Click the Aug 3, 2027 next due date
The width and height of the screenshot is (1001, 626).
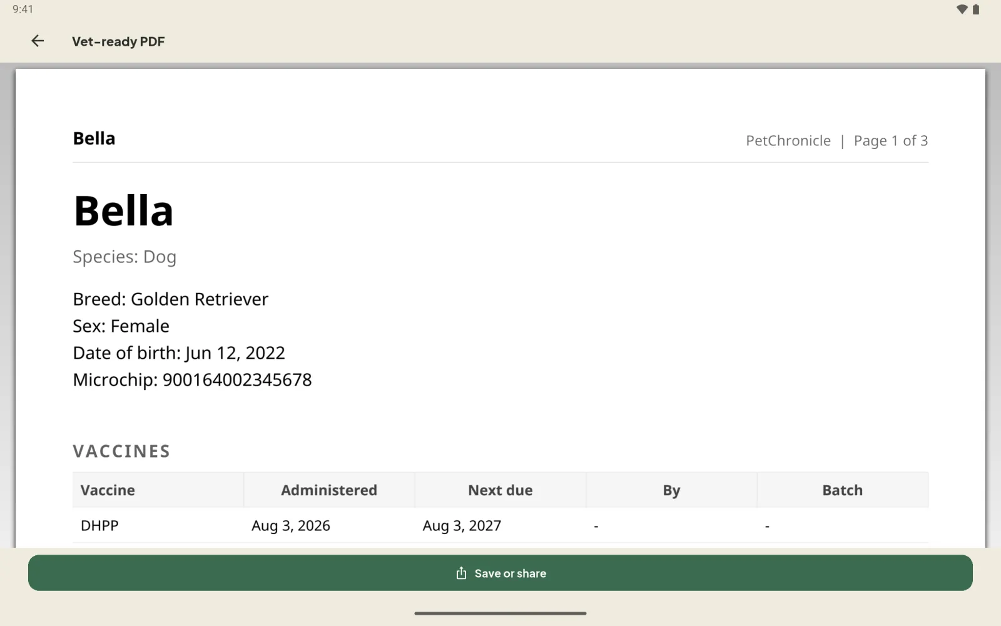pyautogui.click(x=462, y=526)
